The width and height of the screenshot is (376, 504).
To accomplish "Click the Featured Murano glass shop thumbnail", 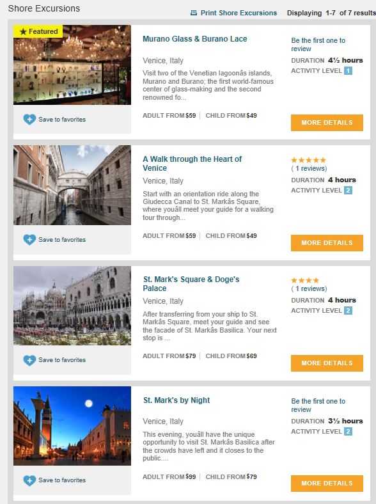I will click(72, 65).
